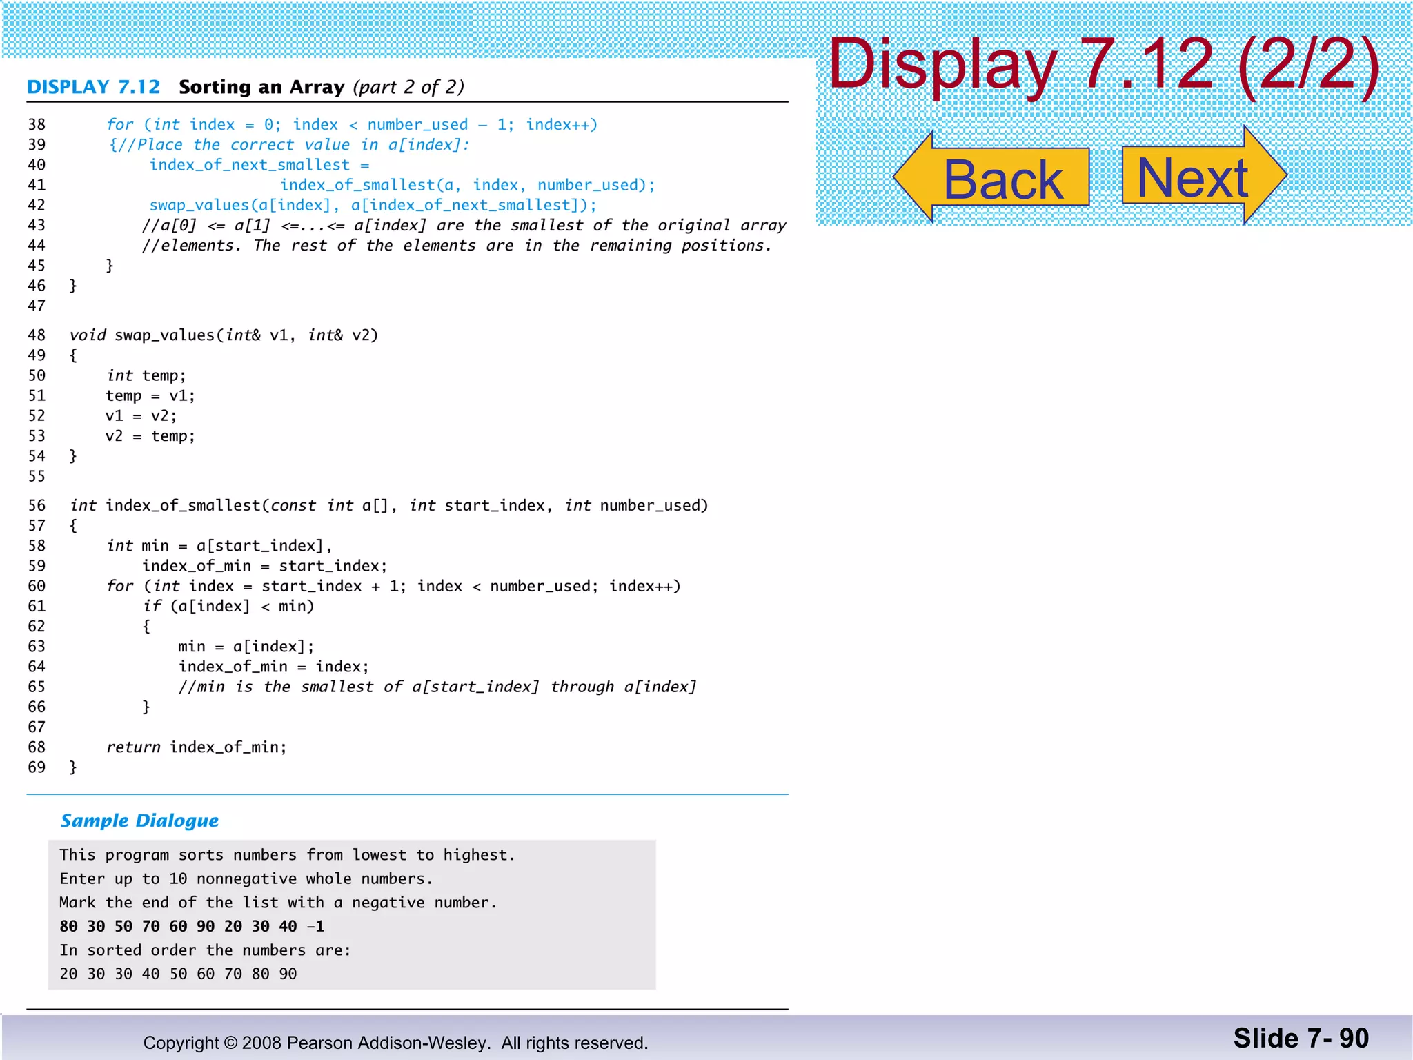Select the index_of_smallest function header on line 56
Screen dimensions: 1413x1060
pos(389,506)
